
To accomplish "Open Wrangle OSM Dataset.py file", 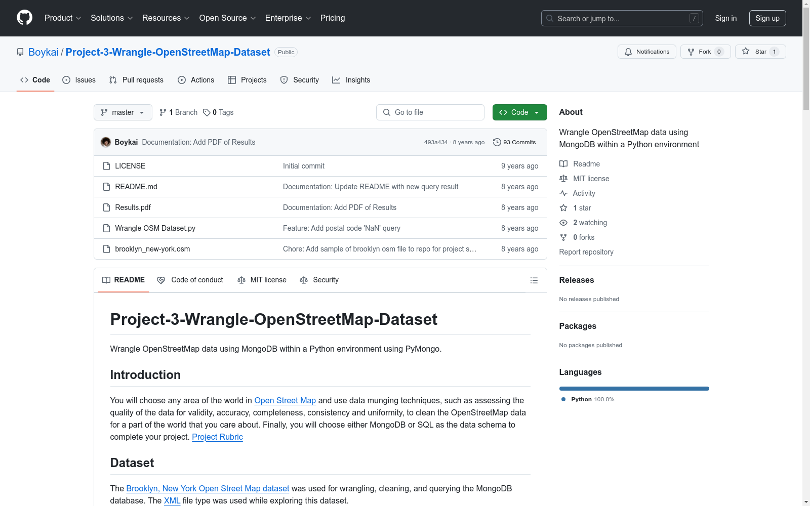I will pyautogui.click(x=155, y=228).
